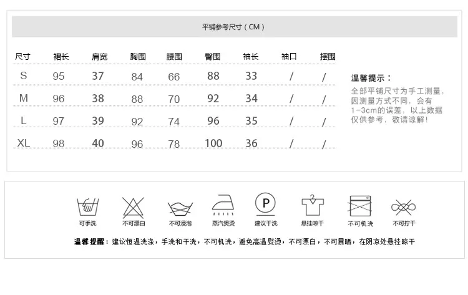Image resolution: width=468 pixels, height=295 pixels.
Task: Click sleeve length value 35
Action: (x=251, y=120)
